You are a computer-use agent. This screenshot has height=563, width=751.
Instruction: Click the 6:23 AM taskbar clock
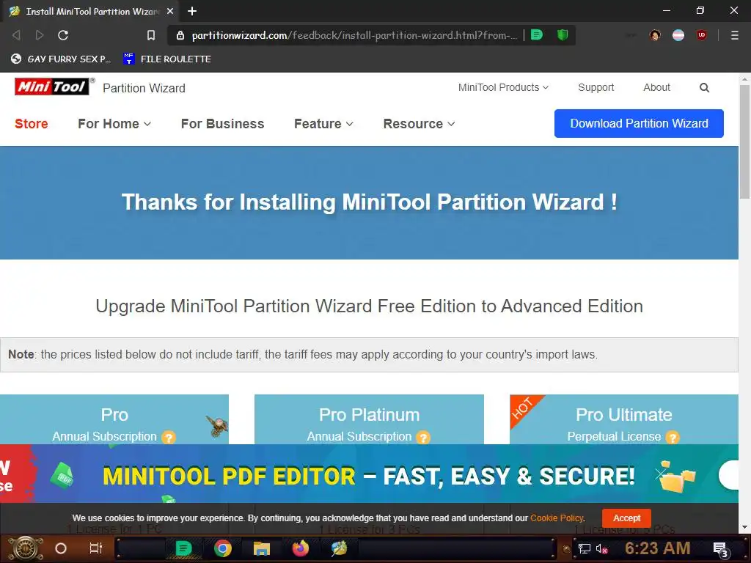pos(658,548)
